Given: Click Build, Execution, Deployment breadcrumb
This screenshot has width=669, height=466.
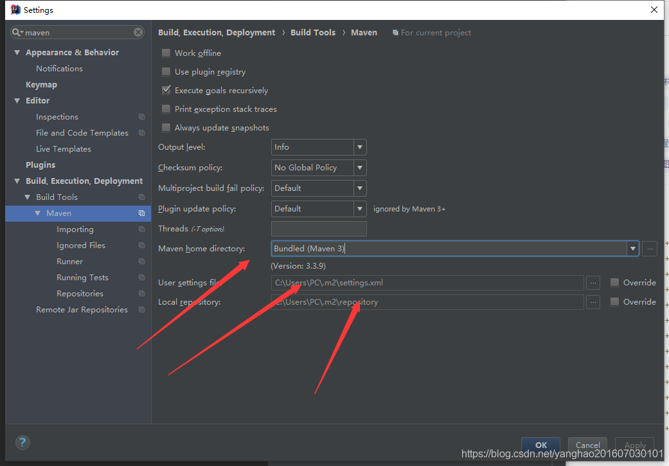Looking at the screenshot, I should 217,32.
